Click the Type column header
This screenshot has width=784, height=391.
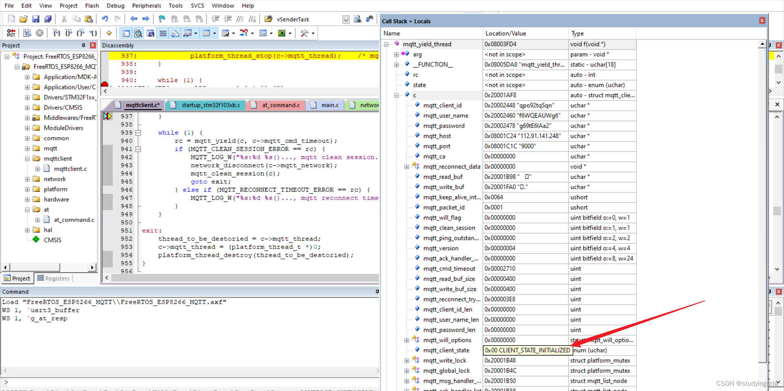pos(602,33)
